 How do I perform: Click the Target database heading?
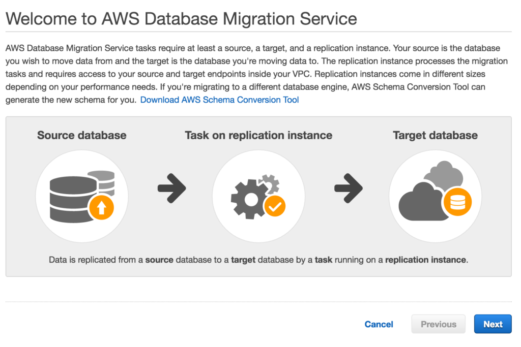pos(435,135)
